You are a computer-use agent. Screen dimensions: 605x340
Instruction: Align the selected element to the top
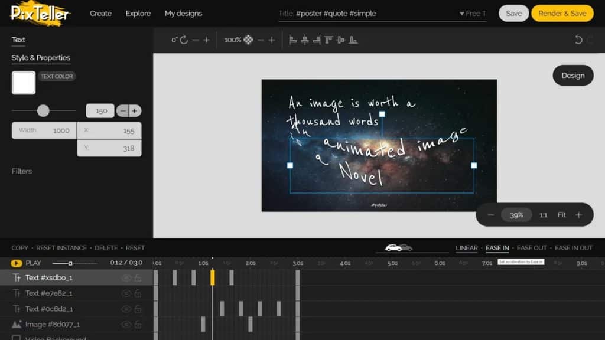tap(328, 40)
